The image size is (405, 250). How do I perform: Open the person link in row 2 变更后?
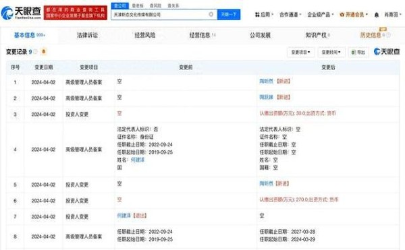click(266, 97)
